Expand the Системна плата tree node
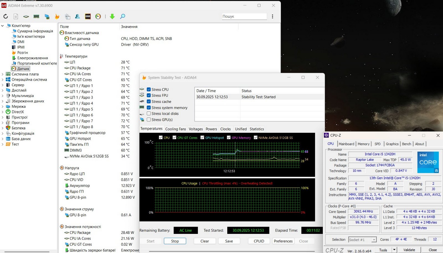The width and height of the screenshot is (443, 253). [2, 74]
